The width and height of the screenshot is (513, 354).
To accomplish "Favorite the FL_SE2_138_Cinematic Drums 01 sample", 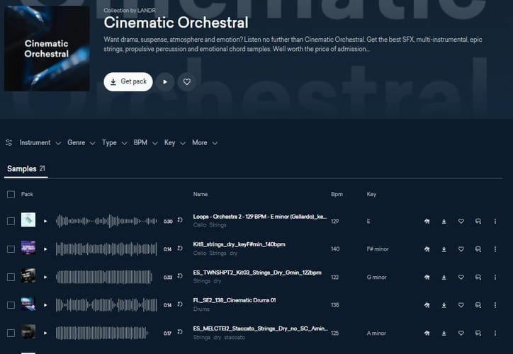I will point(461,305).
